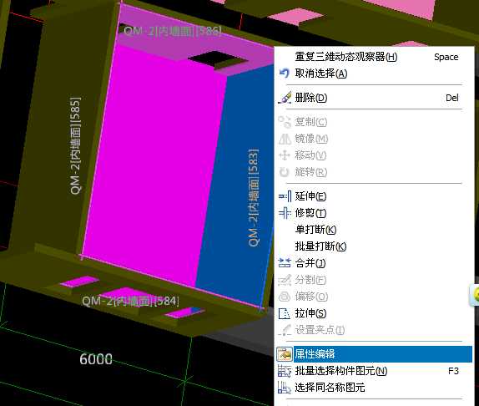
Task: Click the extend icon next to 延伸
Action: (x=285, y=196)
